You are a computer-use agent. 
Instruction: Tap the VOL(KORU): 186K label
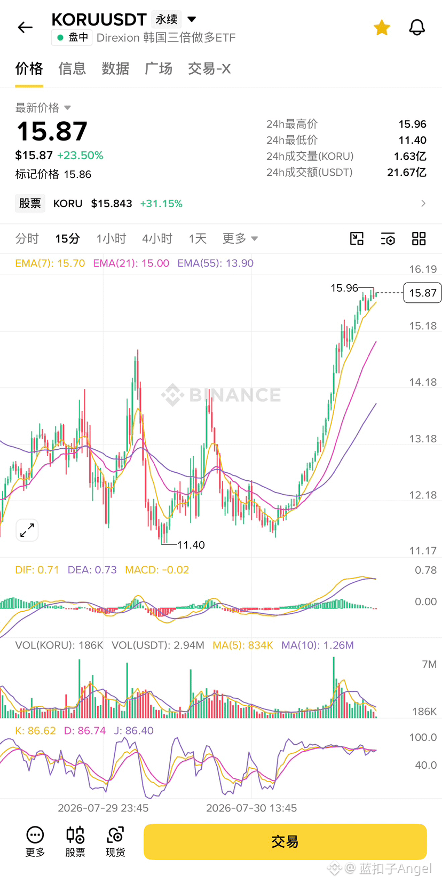[59, 645]
